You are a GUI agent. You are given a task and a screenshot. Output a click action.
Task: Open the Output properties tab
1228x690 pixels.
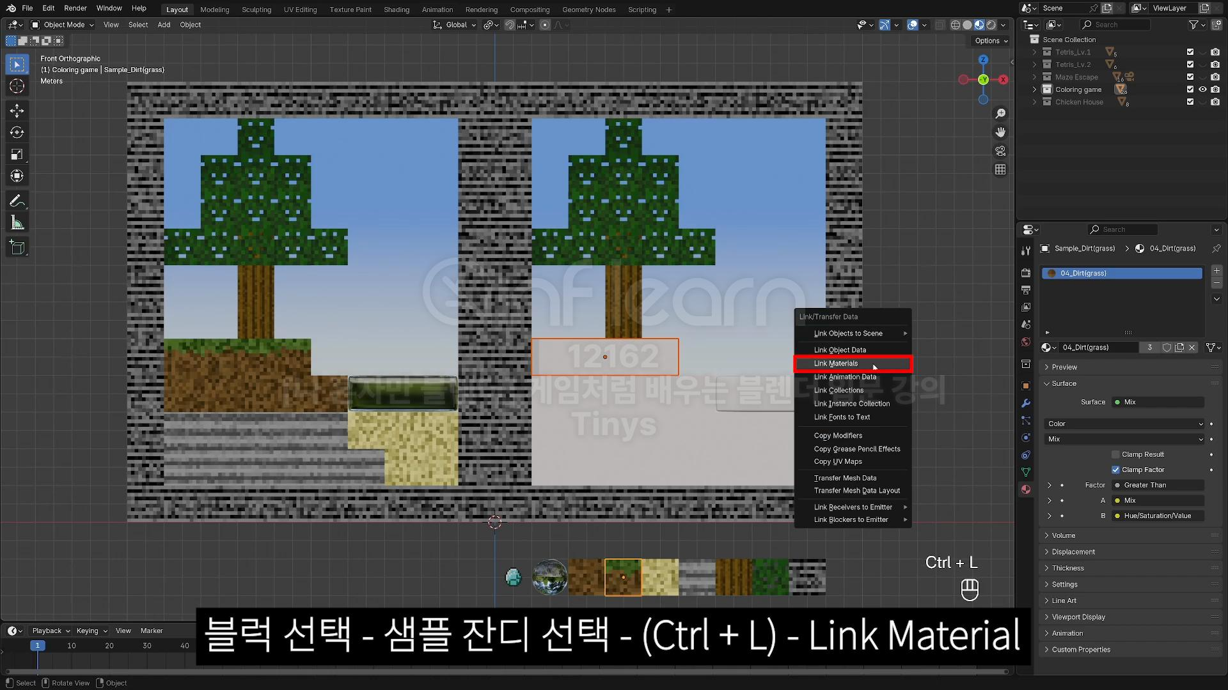tap(1026, 290)
